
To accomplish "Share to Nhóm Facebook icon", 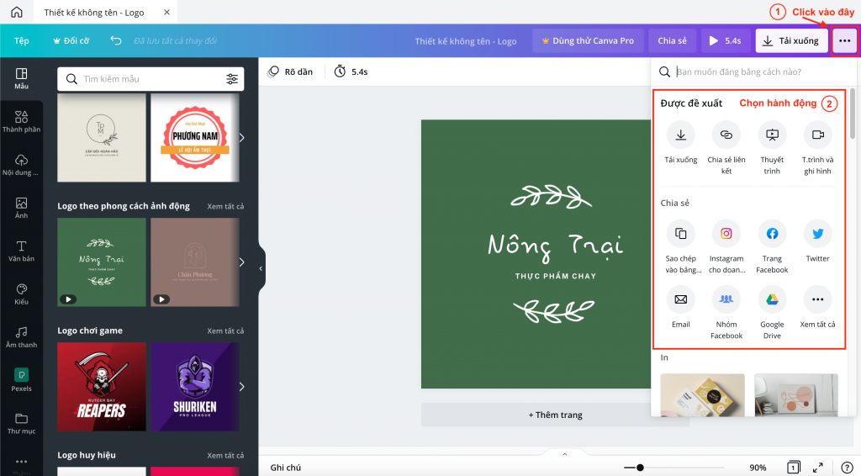I will [x=726, y=299].
